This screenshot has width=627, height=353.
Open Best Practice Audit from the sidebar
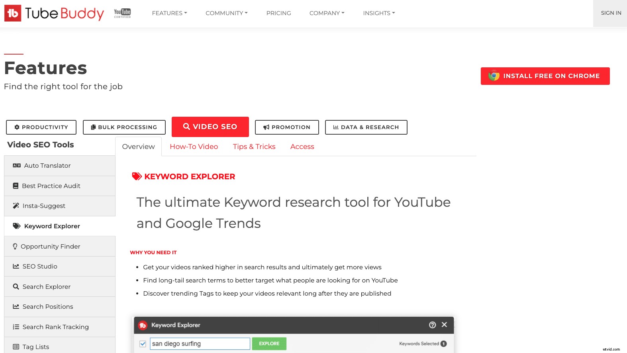(x=60, y=186)
